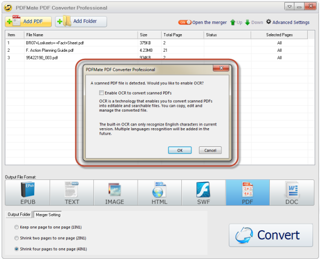Click the 4.23MB size cell

[146, 50]
